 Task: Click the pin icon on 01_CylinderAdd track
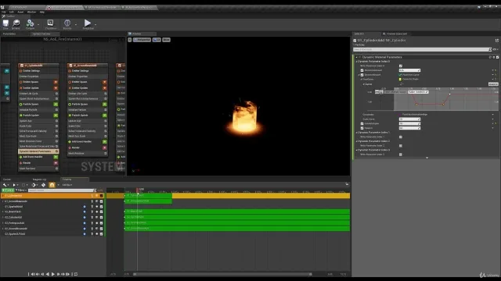pos(92,196)
